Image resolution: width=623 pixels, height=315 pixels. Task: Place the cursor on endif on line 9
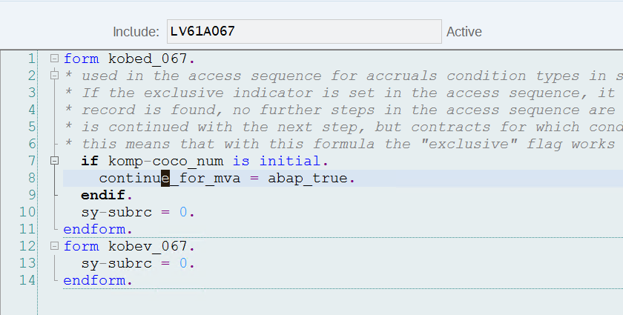103,195
